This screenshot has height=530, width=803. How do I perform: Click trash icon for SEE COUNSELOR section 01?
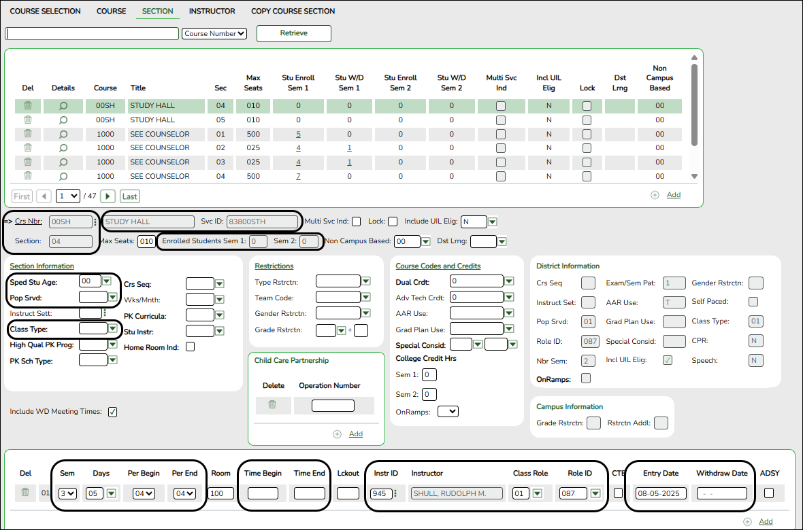click(28, 134)
